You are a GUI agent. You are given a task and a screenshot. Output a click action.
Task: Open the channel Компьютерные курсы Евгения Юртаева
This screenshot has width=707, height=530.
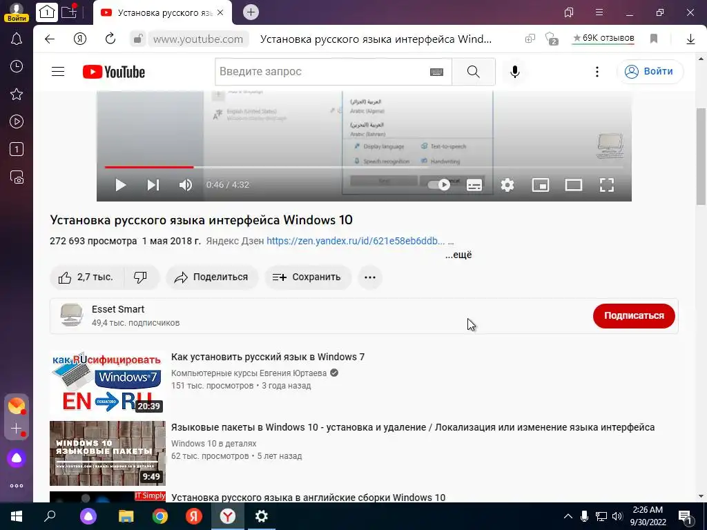(249, 373)
